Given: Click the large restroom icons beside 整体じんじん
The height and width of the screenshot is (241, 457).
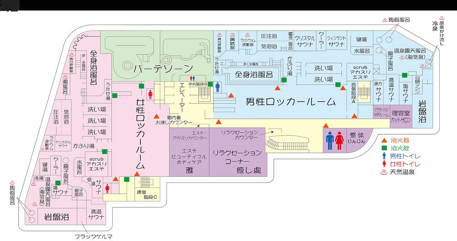Looking at the screenshot, I should [x=335, y=141].
